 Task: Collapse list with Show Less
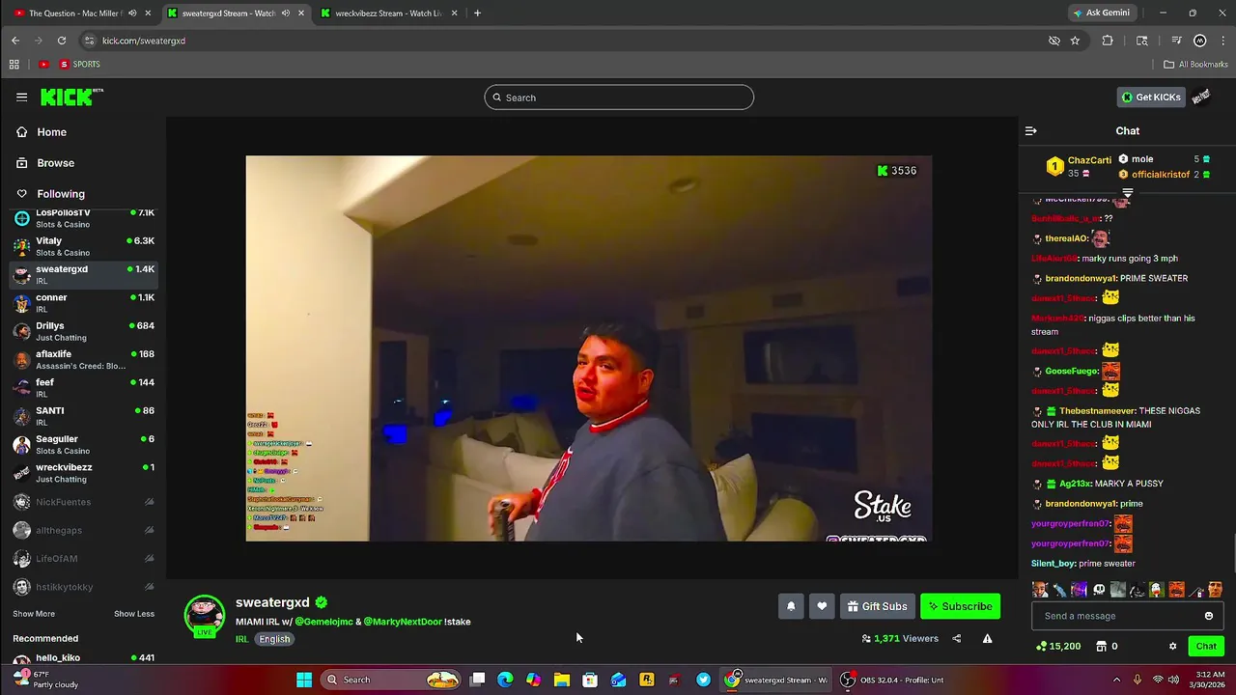click(134, 614)
